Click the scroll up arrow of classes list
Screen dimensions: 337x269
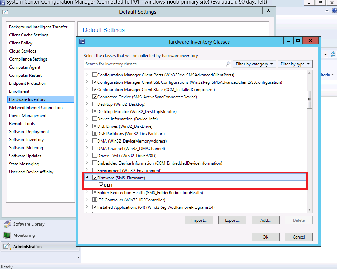tap(309, 73)
